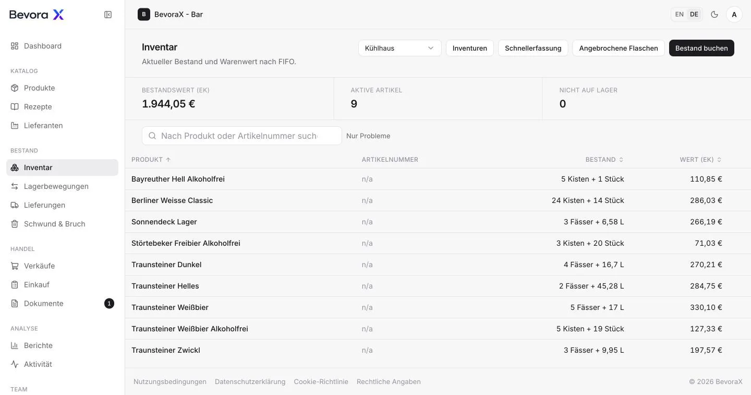This screenshot has height=395, width=751.
Task: Click the Lagerbewegungen arrows icon
Action: 15,186
